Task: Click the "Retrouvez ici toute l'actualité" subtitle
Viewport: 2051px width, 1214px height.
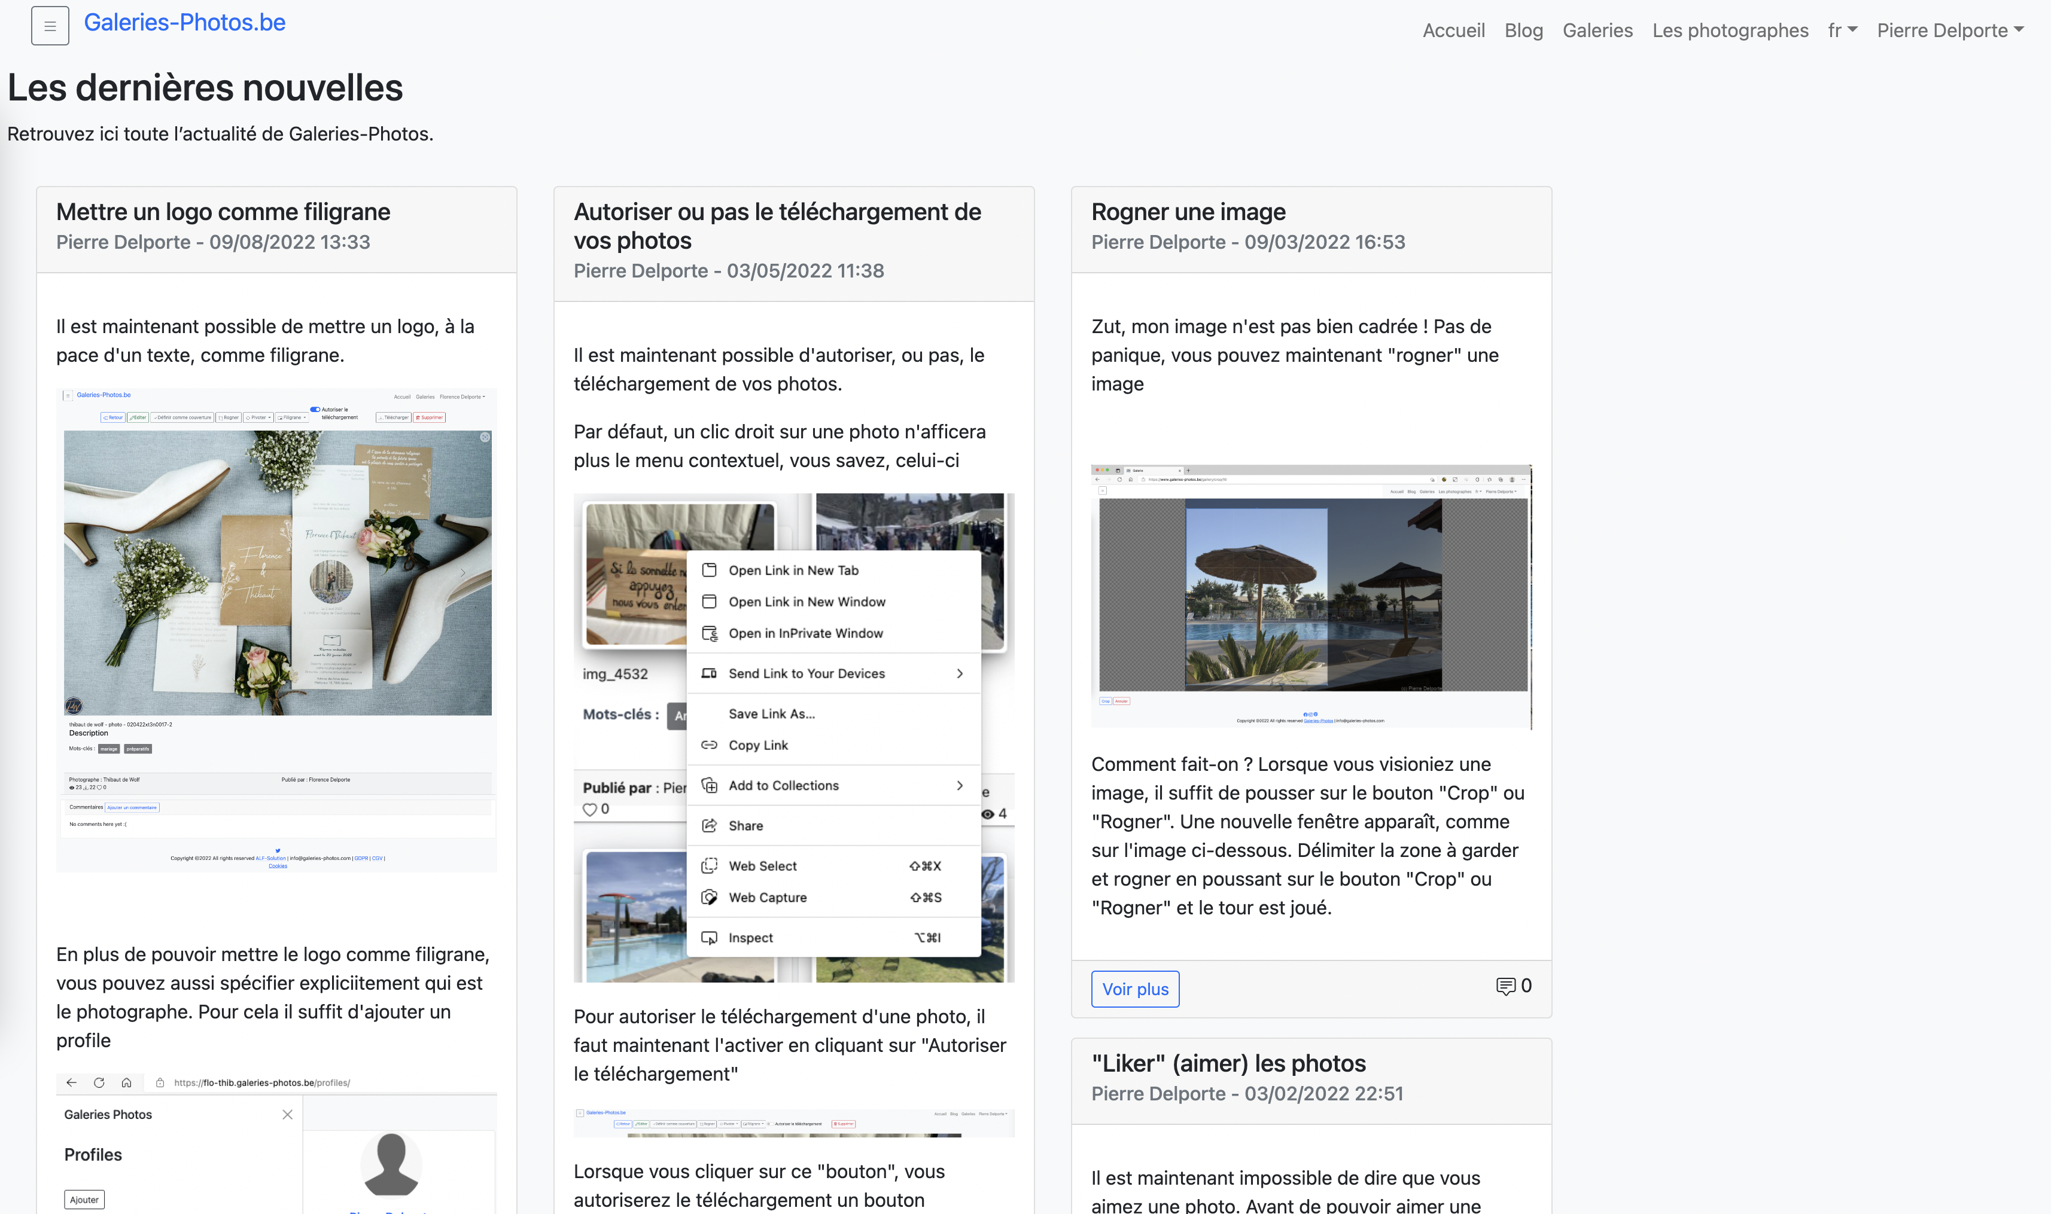Action: pyautogui.click(x=220, y=133)
